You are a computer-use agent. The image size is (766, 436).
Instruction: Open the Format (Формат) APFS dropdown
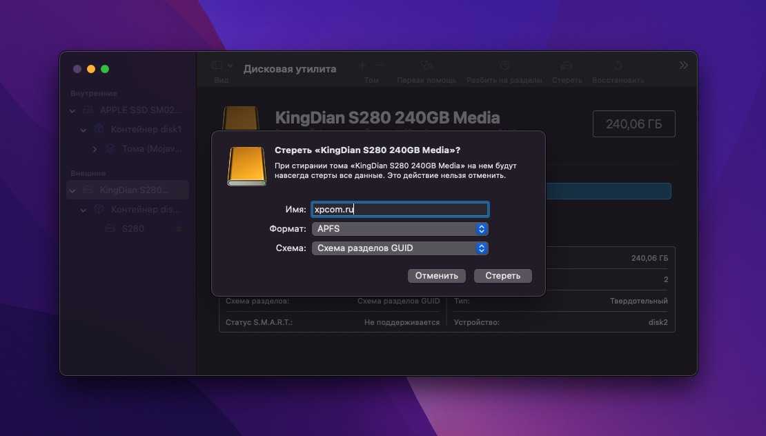click(400, 228)
